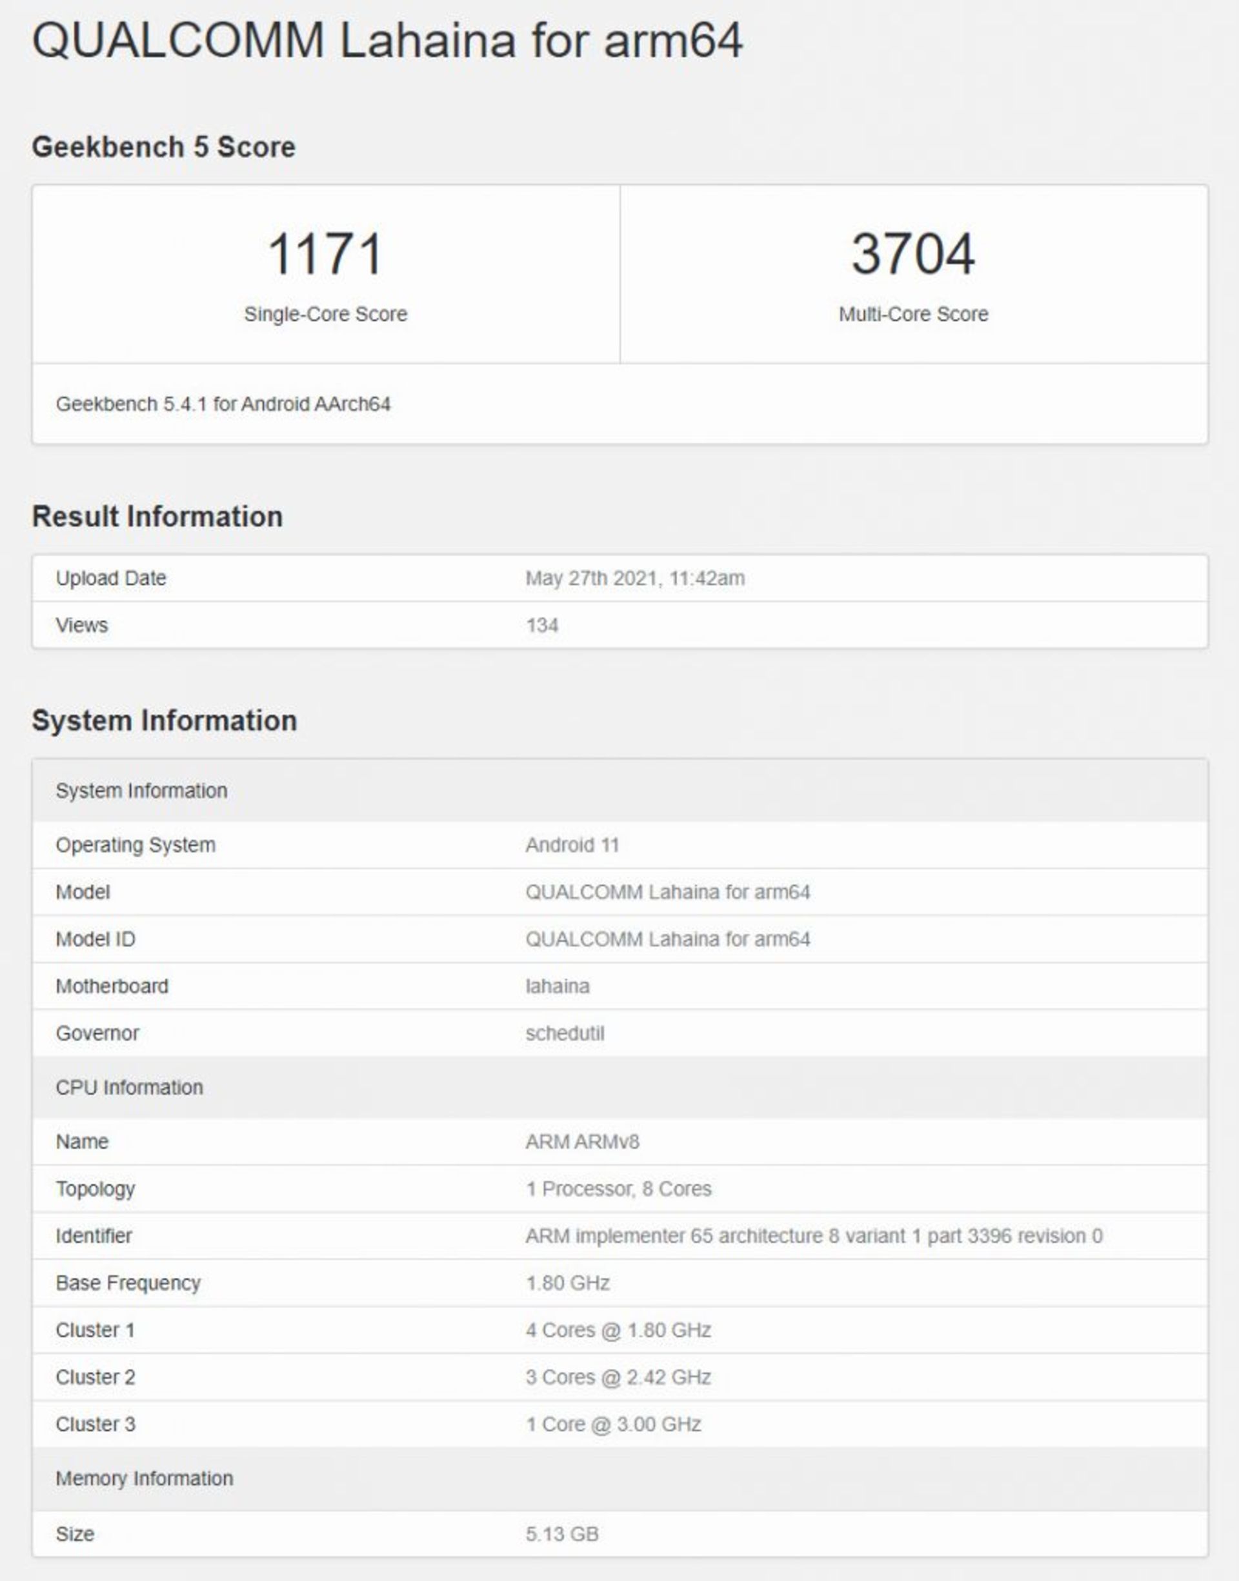Click the Geekbench 5 Score heading
This screenshot has width=1239, height=1581.
163,146
